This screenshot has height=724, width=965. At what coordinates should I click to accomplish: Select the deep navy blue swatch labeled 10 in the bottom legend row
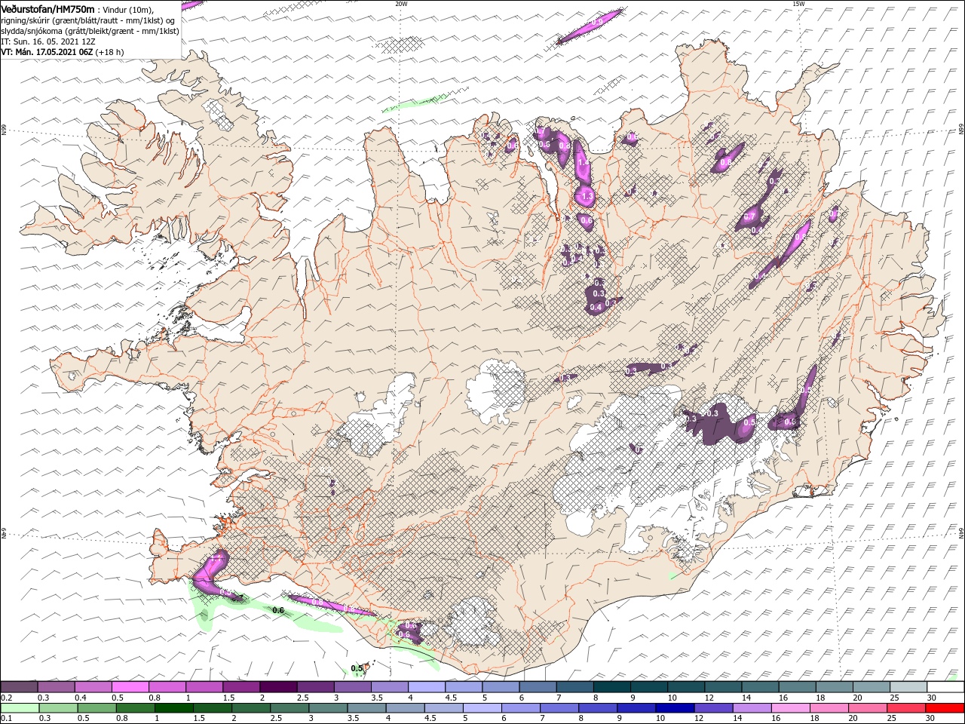[674, 708]
